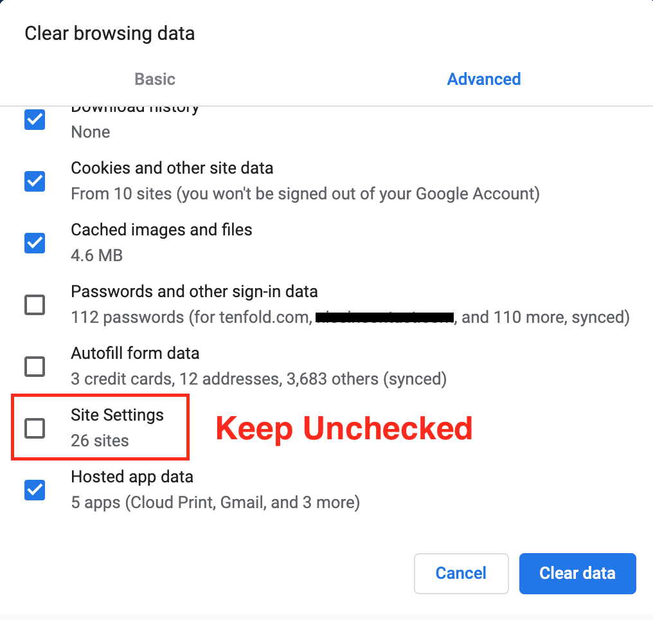653x620 pixels.
Task: Check the Autofill form data checkbox
Action: coord(35,367)
